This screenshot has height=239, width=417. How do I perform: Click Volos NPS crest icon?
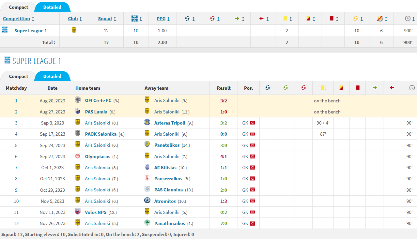coord(78,211)
